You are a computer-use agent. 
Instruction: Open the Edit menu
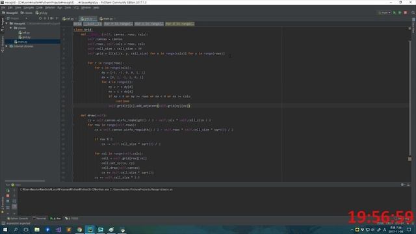point(10,8)
